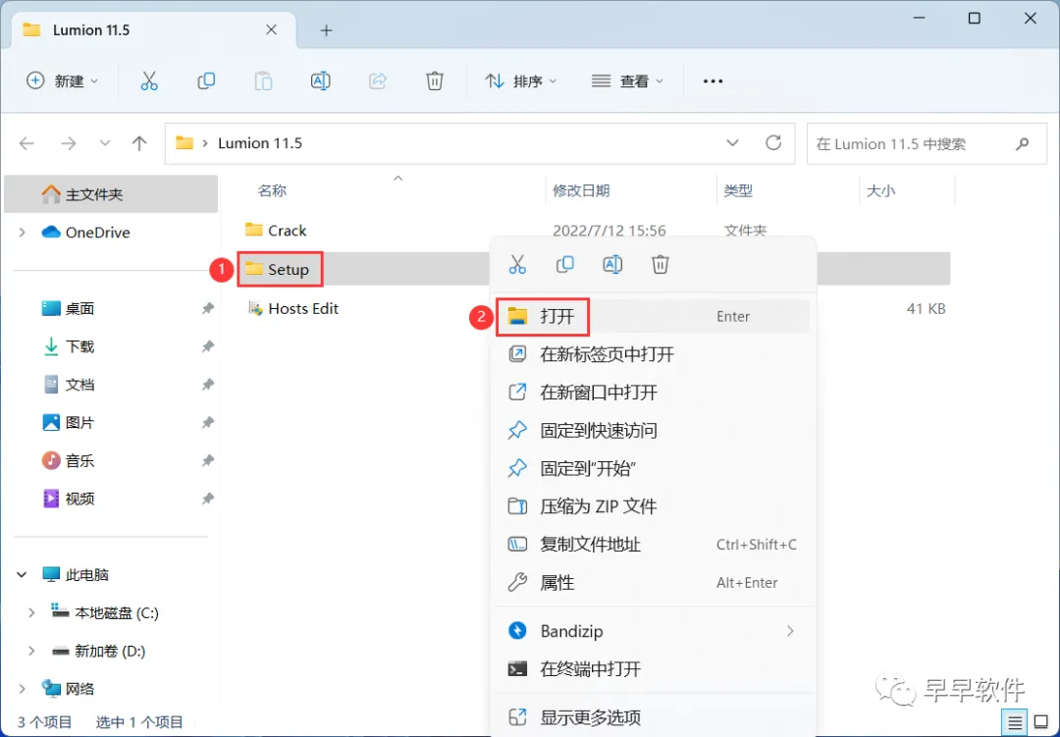
Task: Expand the 新加卷 (D:) node
Action: point(31,651)
